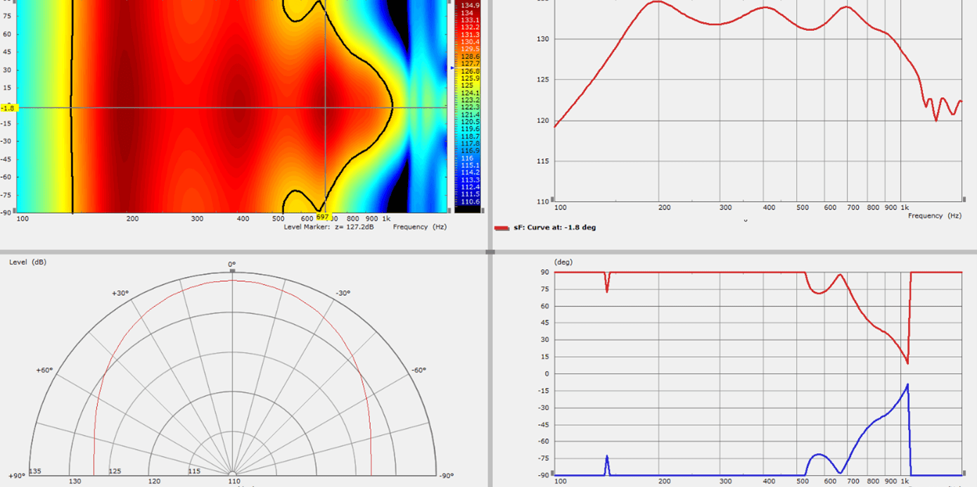This screenshot has width=977, height=487.
Task: Click the 122.3 green band in color scale
Action: click(469, 107)
